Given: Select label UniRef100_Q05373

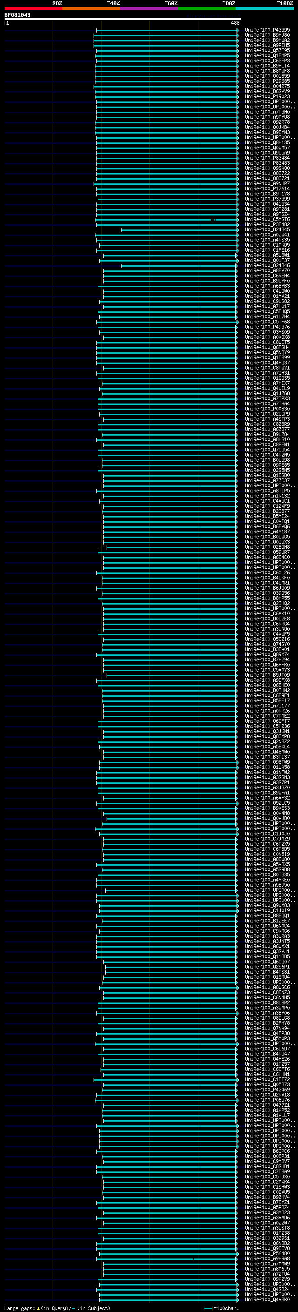Looking at the screenshot, I should [267, 1084].
